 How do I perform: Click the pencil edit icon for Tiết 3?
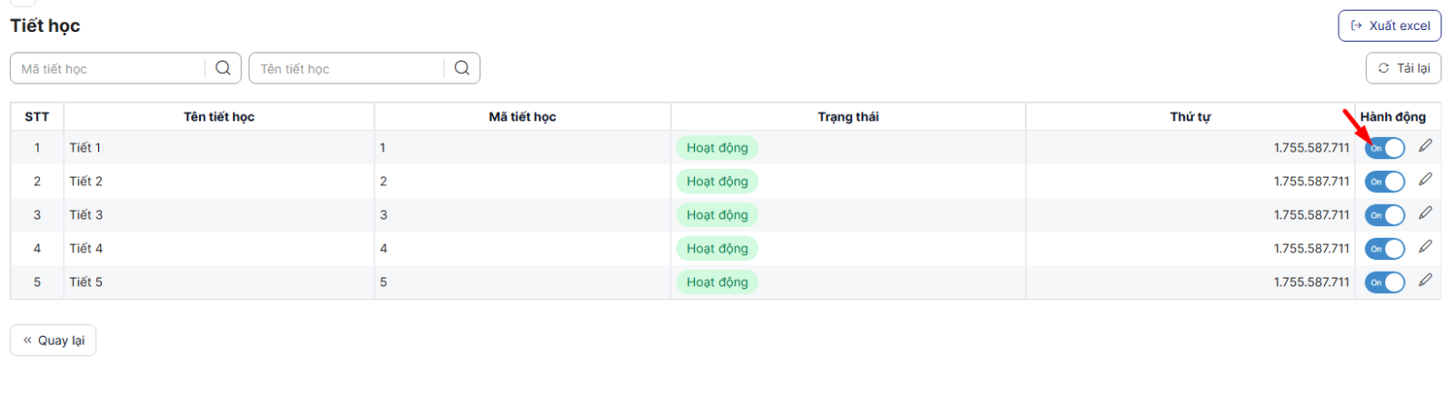click(x=1425, y=213)
